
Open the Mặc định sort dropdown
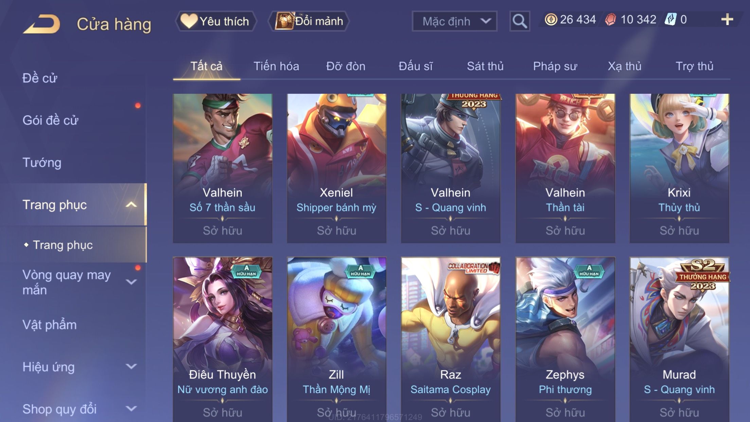[x=454, y=21]
